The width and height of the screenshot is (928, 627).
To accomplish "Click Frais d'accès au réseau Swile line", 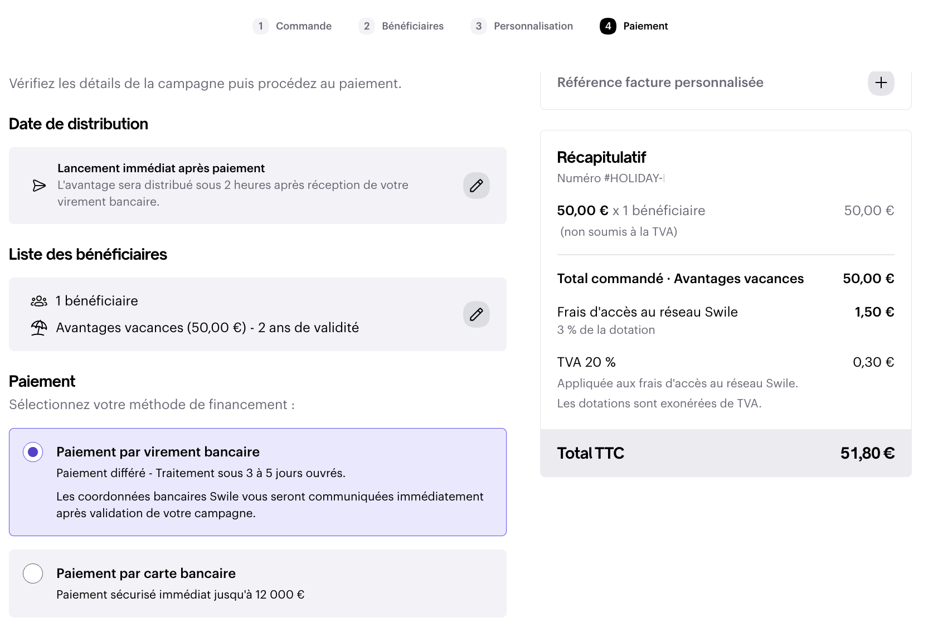I will click(647, 312).
